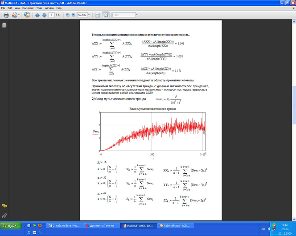296x236 pixels.
Task: Switch to Документы Танечки taskbar button
Action: [102, 226]
